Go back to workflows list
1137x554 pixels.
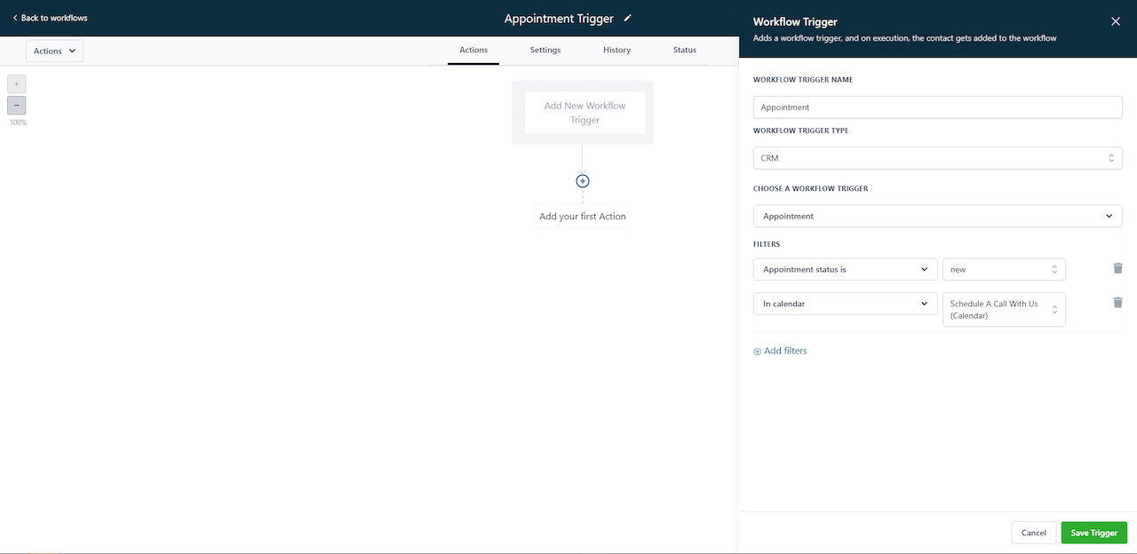pyautogui.click(x=50, y=18)
